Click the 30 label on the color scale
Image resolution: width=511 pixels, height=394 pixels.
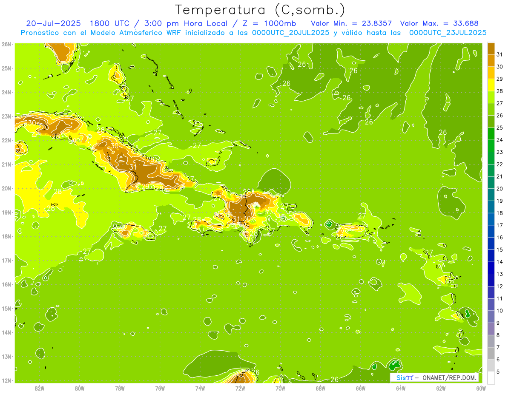(x=500, y=67)
